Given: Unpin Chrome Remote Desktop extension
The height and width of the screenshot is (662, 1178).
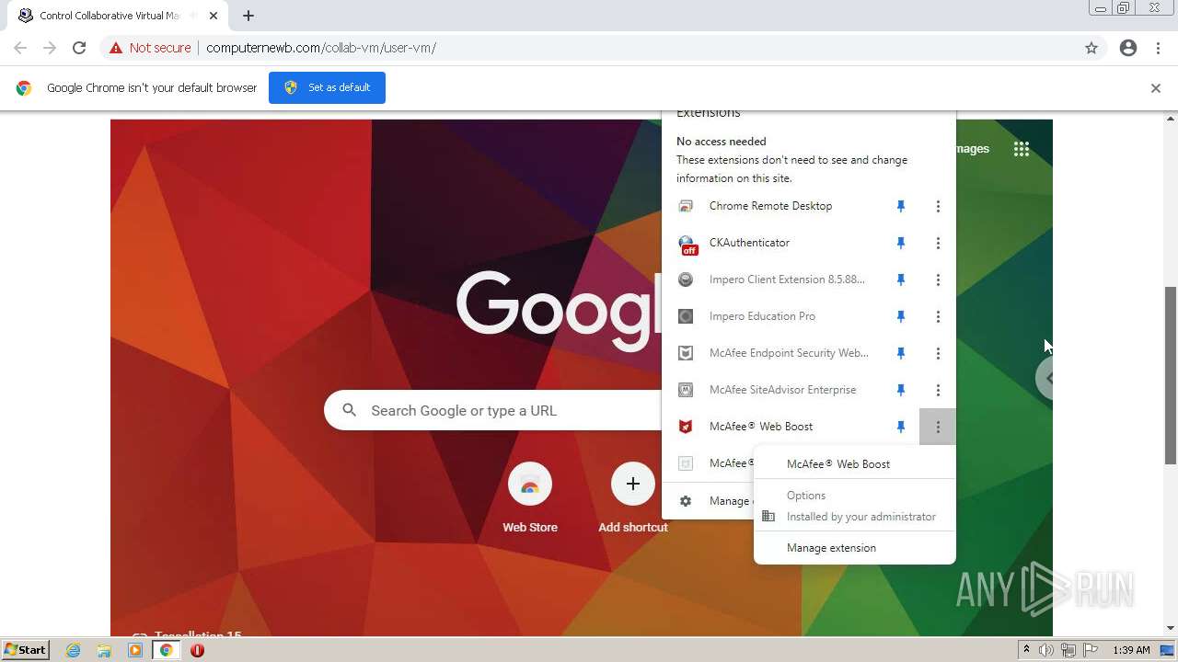Looking at the screenshot, I should [901, 206].
